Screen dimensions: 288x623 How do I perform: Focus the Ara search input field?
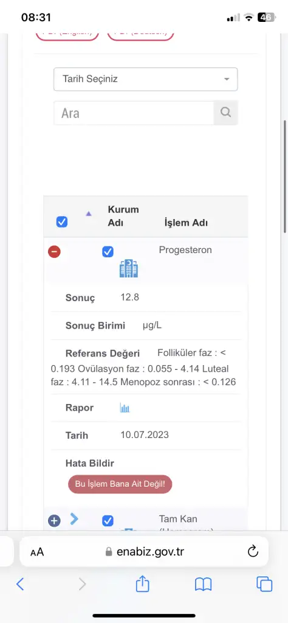pyautogui.click(x=134, y=113)
